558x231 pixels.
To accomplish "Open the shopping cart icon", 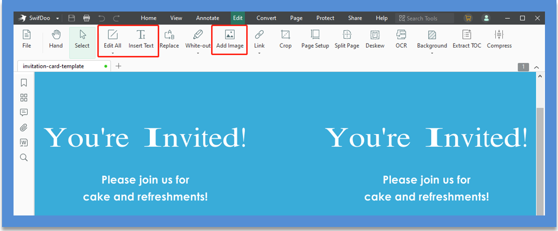I will (468, 18).
